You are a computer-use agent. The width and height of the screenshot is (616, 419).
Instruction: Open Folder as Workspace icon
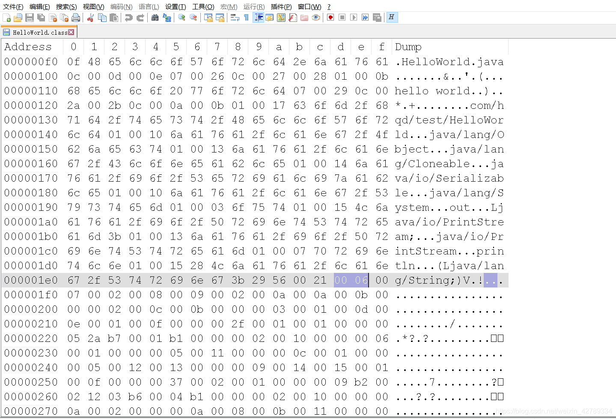[x=304, y=18]
